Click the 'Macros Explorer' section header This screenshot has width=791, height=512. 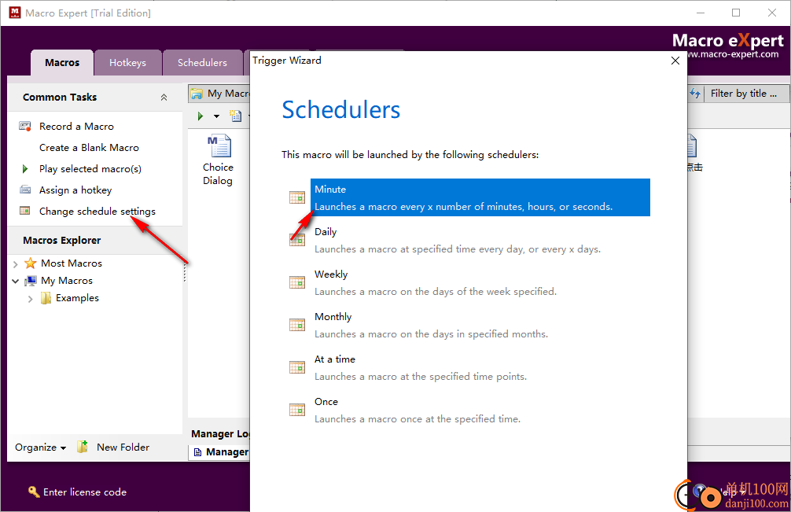[61, 240]
